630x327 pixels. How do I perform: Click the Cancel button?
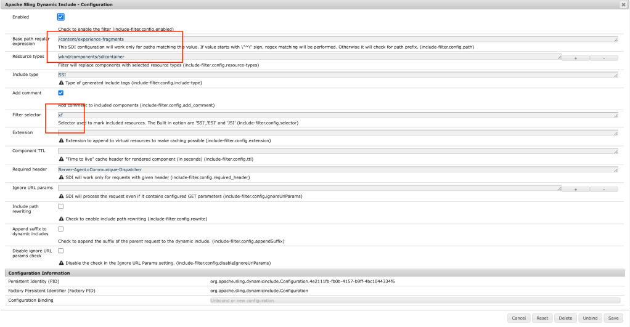click(518, 318)
